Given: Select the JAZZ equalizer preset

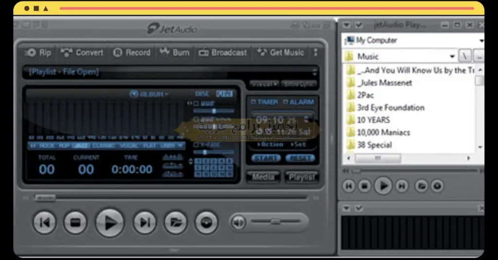Looking at the screenshot, I should [81, 146].
